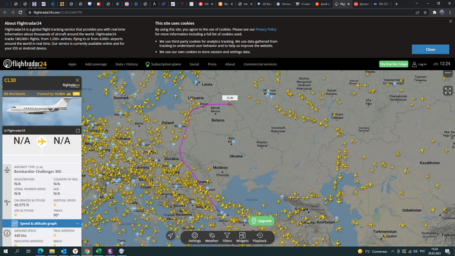Image resolution: width=455 pixels, height=256 pixels.
Task: Open Data / History menu
Action: point(127,64)
